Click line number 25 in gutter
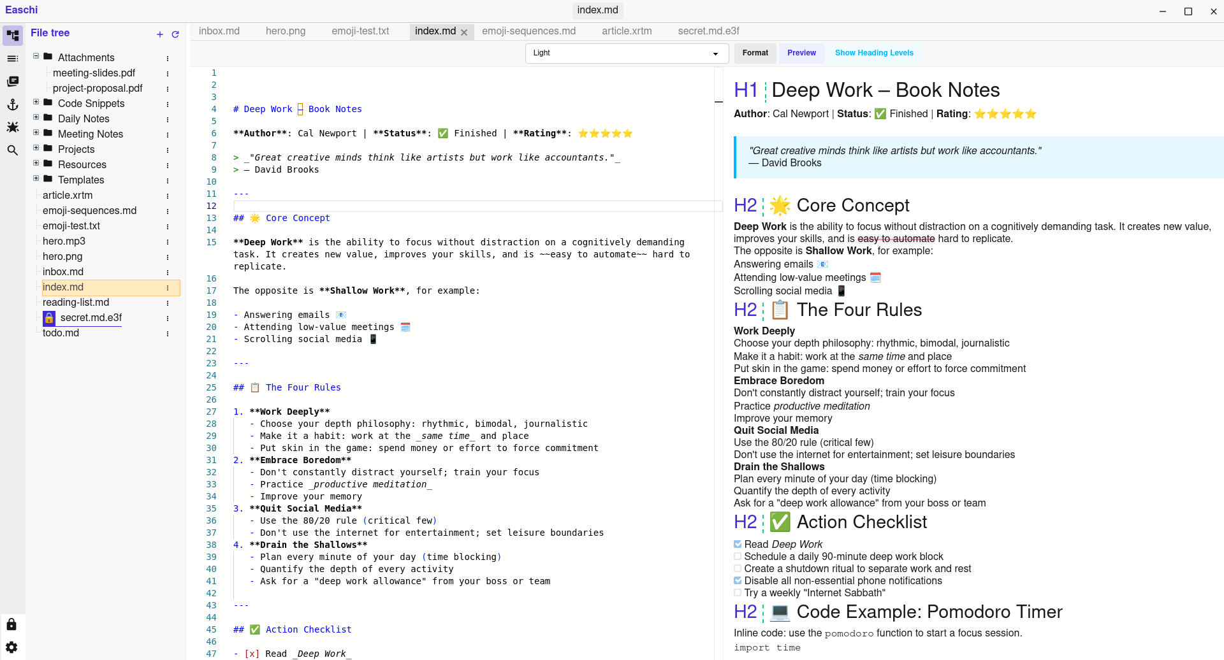1224x660 pixels. click(211, 387)
